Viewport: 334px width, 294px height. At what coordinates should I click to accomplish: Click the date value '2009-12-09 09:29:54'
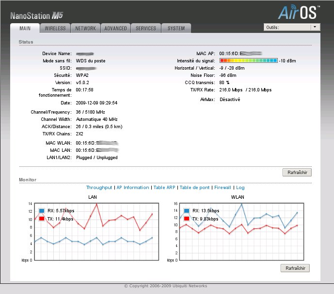coord(96,103)
